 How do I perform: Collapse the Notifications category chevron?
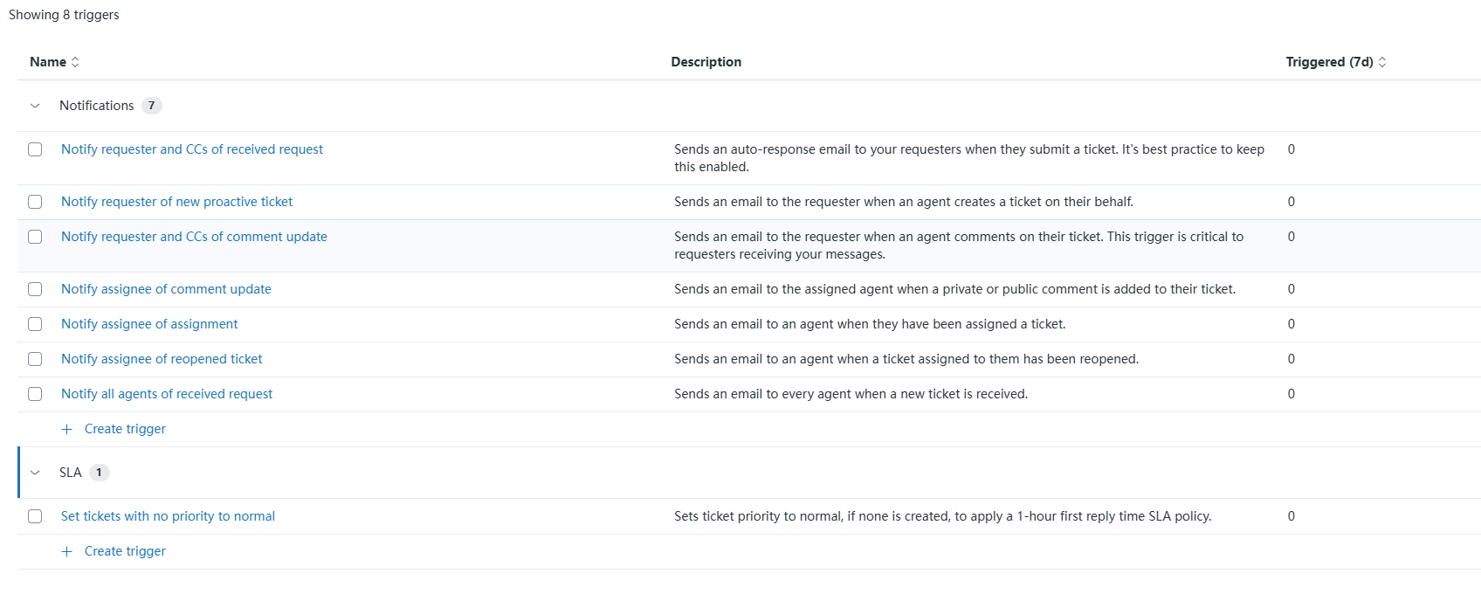coord(35,106)
